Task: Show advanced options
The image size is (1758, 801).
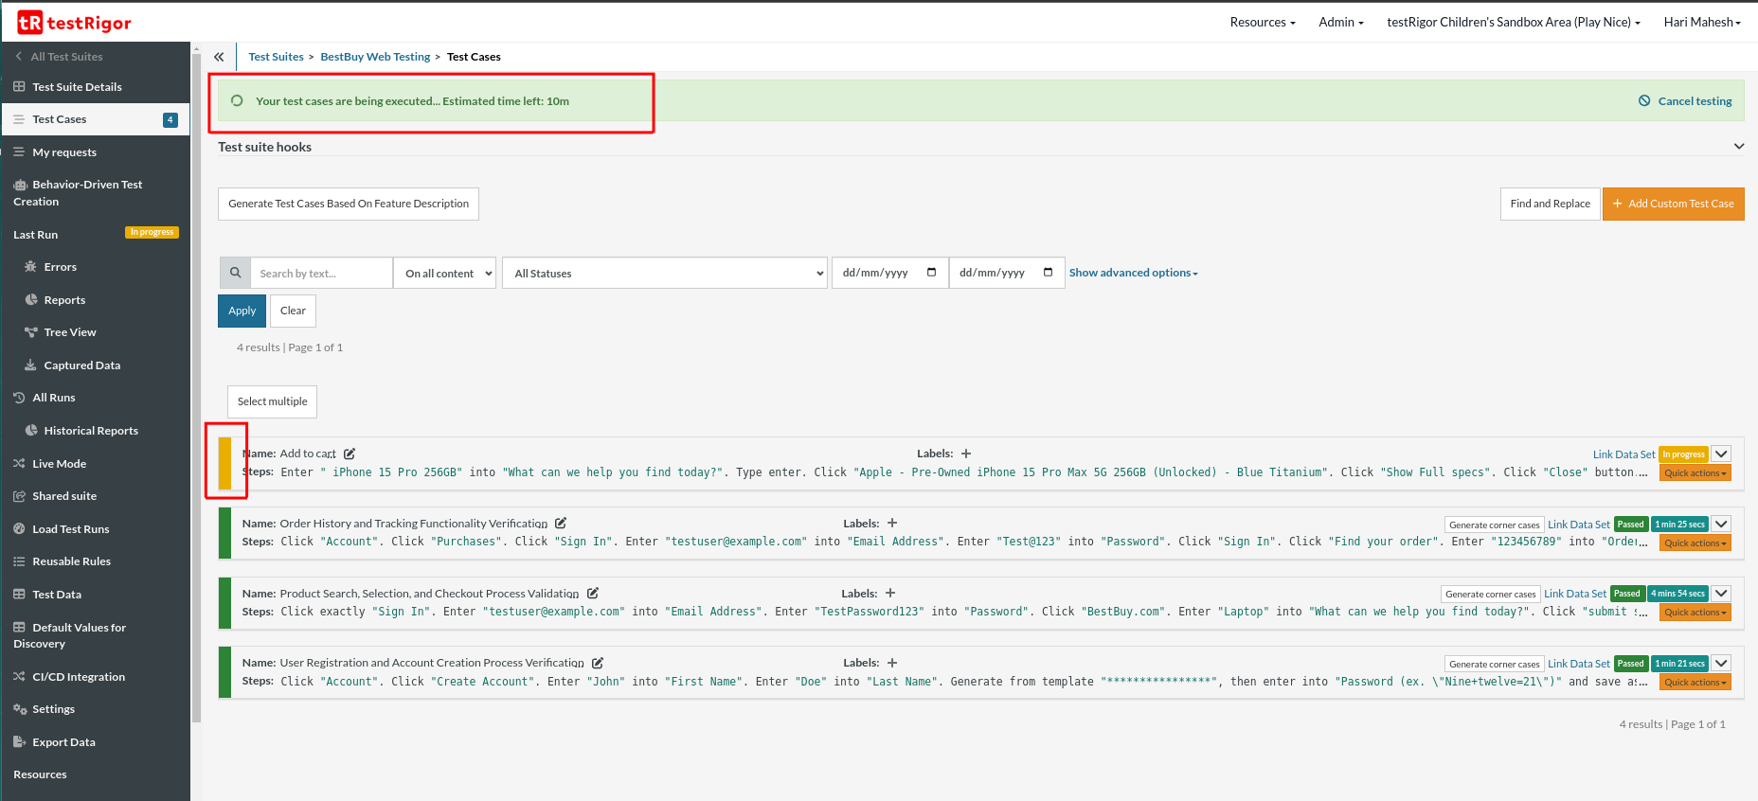Action: point(1133,273)
